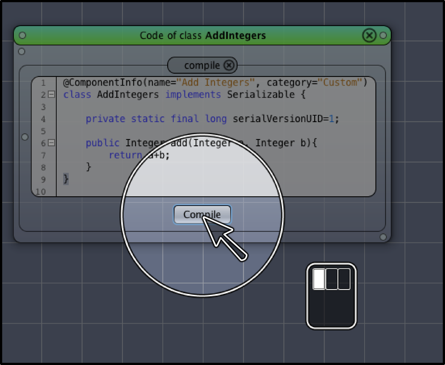
Task: Click the 'Integer b){' text on line 6
Action: [x=286, y=143]
